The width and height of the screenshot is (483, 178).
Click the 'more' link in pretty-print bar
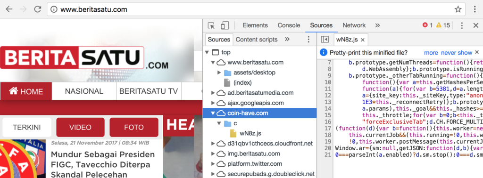(x=431, y=53)
